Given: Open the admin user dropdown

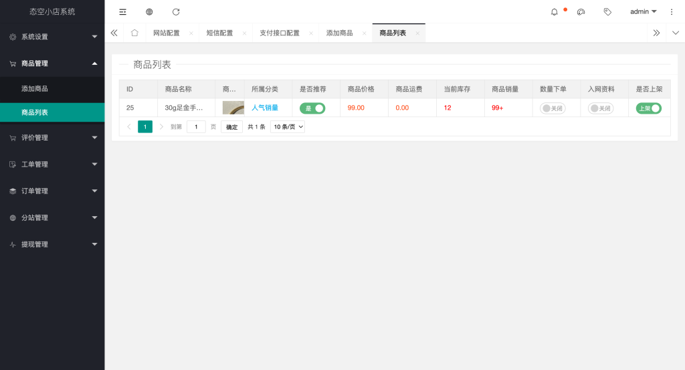Looking at the screenshot, I should (643, 12).
